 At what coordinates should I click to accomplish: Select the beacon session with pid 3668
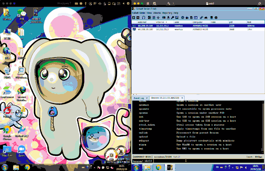(x=198, y=29)
